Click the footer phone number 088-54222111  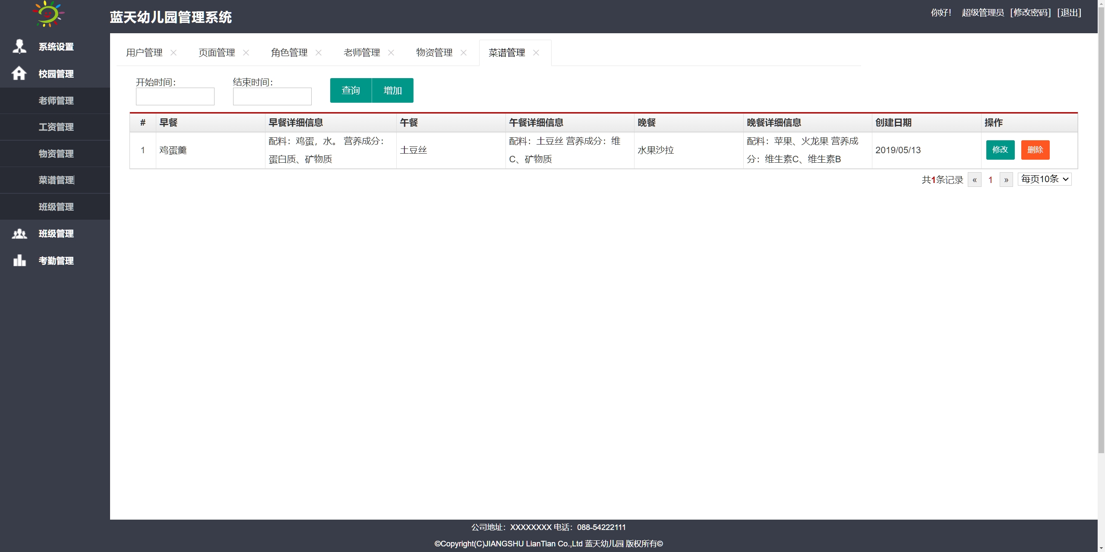pos(601,527)
